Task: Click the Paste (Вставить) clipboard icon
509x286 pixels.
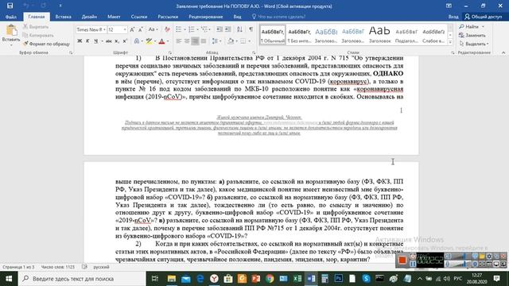Action: [x=11, y=31]
